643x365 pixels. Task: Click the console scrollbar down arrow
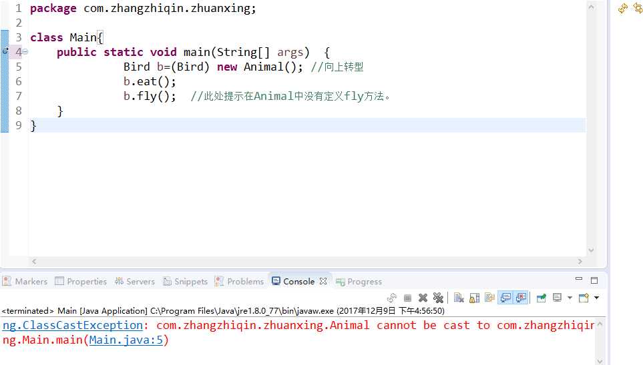(600, 361)
